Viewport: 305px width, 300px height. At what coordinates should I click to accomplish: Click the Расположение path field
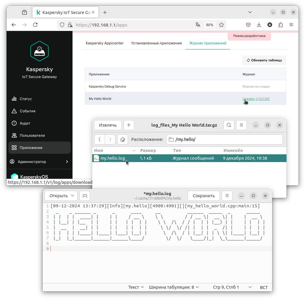(224, 139)
